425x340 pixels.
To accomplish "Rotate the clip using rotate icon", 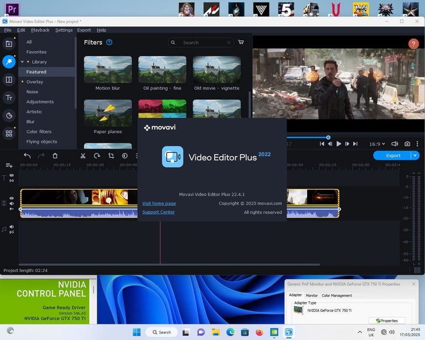I will point(97,156).
